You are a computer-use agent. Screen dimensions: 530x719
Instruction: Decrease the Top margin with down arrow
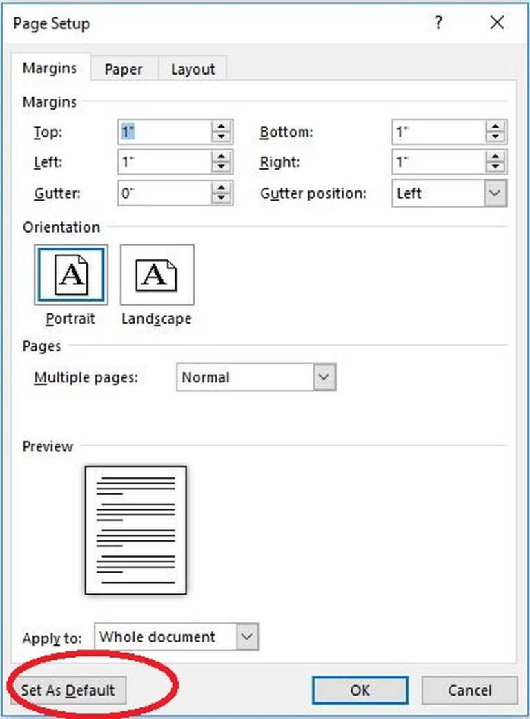[222, 137]
